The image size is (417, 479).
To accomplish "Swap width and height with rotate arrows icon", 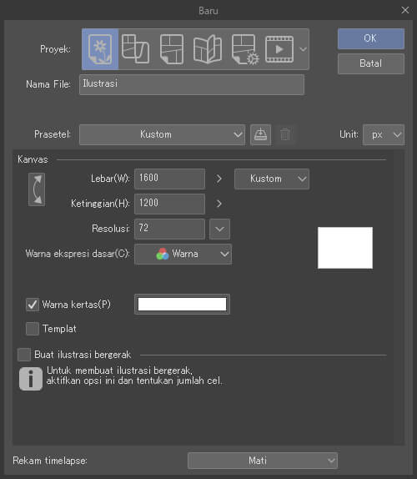I will [x=37, y=189].
